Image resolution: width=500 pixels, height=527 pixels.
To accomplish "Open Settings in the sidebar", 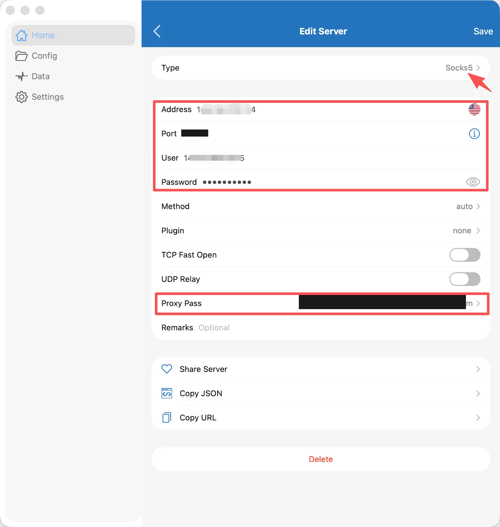I will (73, 97).
